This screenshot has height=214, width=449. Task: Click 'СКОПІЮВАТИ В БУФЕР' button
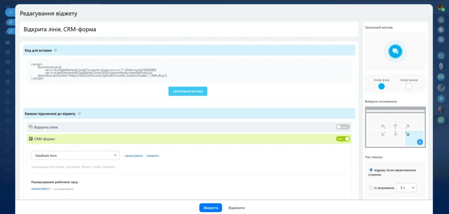coord(188,91)
